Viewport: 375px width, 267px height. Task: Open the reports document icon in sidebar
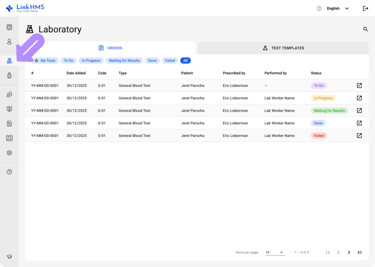pos(9,124)
